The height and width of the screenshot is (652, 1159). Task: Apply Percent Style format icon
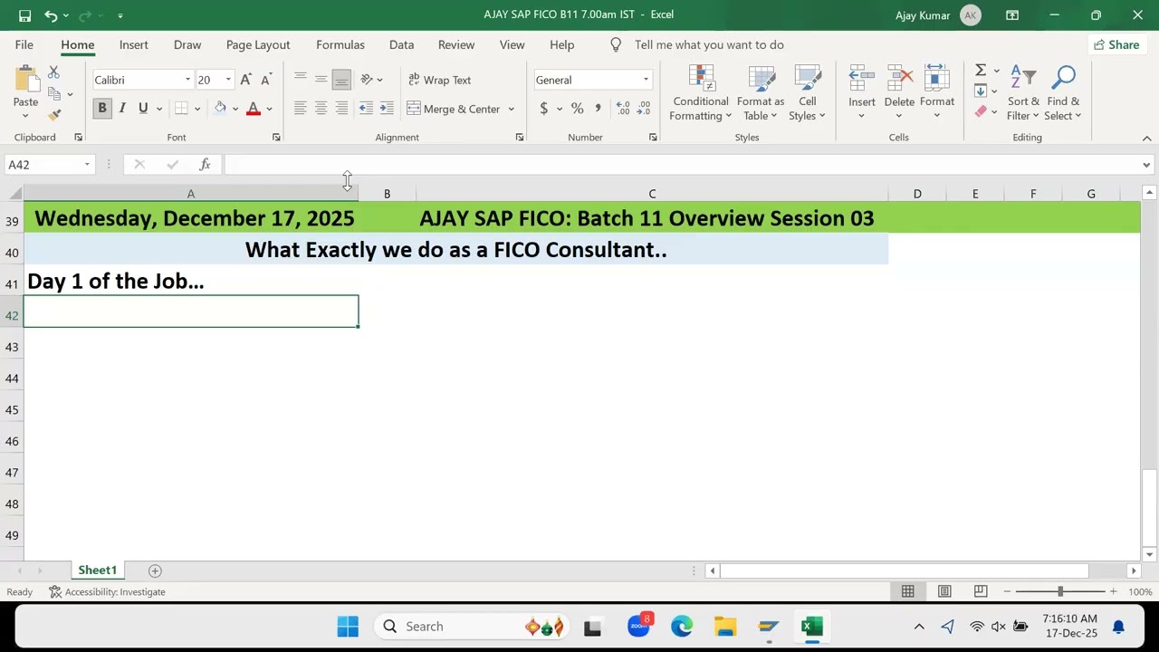coord(577,109)
